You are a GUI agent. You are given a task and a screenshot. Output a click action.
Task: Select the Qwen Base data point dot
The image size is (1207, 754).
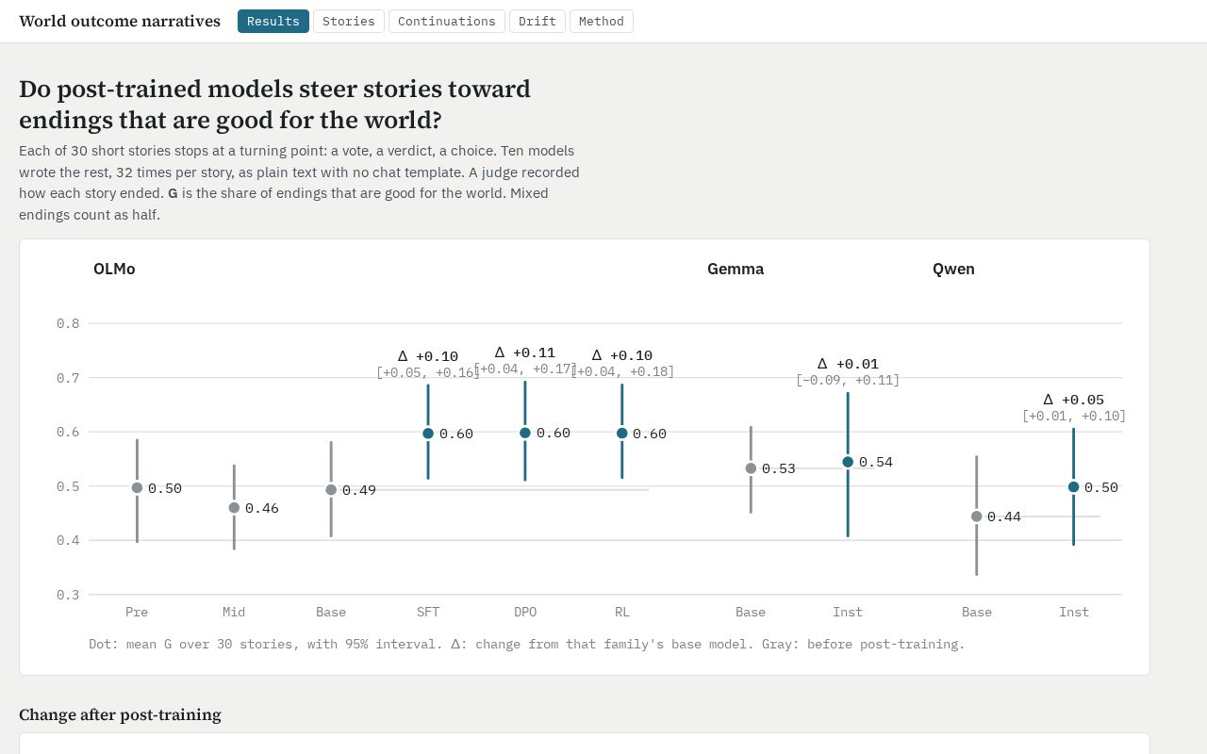(977, 516)
